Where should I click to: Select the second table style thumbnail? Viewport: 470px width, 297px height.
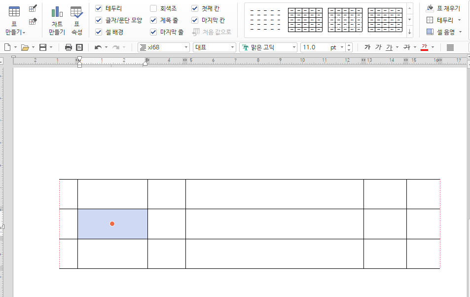[x=305, y=20]
